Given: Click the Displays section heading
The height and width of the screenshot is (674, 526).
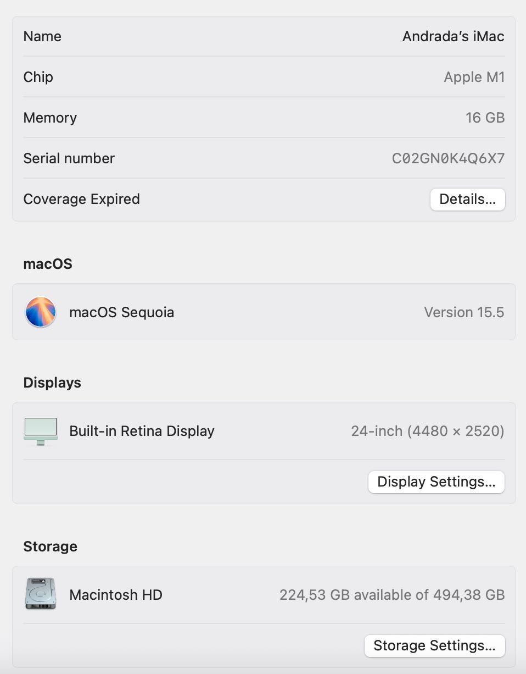Looking at the screenshot, I should [52, 383].
